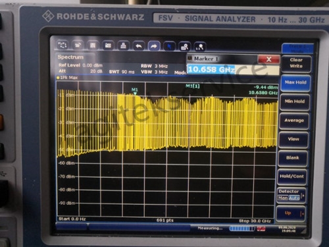Click the sweep progress bar in the status bar
This screenshot has width=329, height=247.
pos(242,229)
